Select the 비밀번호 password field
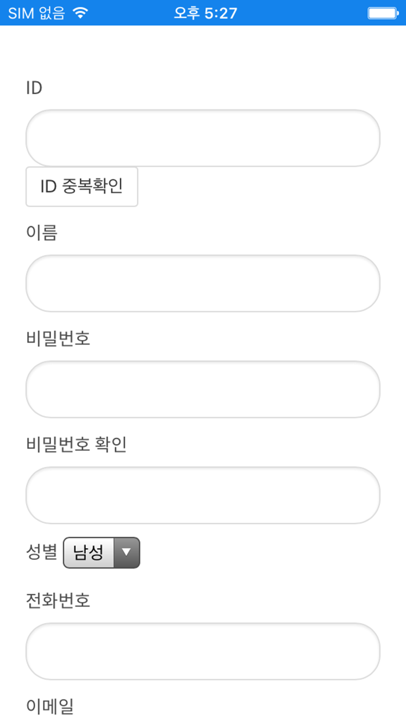The width and height of the screenshot is (406, 721). (203, 389)
